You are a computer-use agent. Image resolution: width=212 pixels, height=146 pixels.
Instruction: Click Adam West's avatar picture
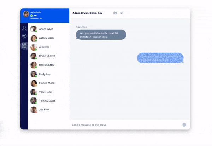(34, 29)
